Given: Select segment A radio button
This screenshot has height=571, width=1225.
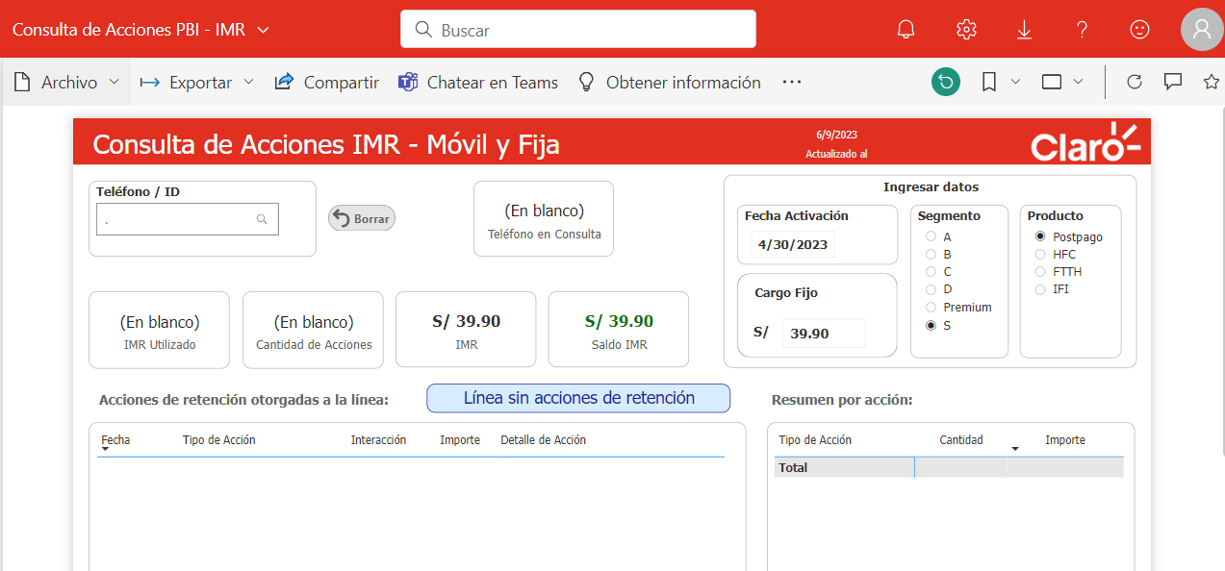Looking at the screenshot, I should (x=931, y=236).
